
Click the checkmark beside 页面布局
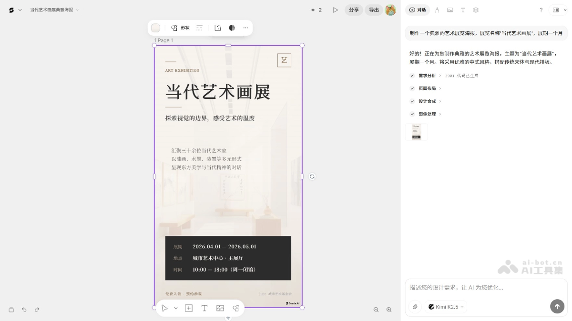(x=412, y=88)
